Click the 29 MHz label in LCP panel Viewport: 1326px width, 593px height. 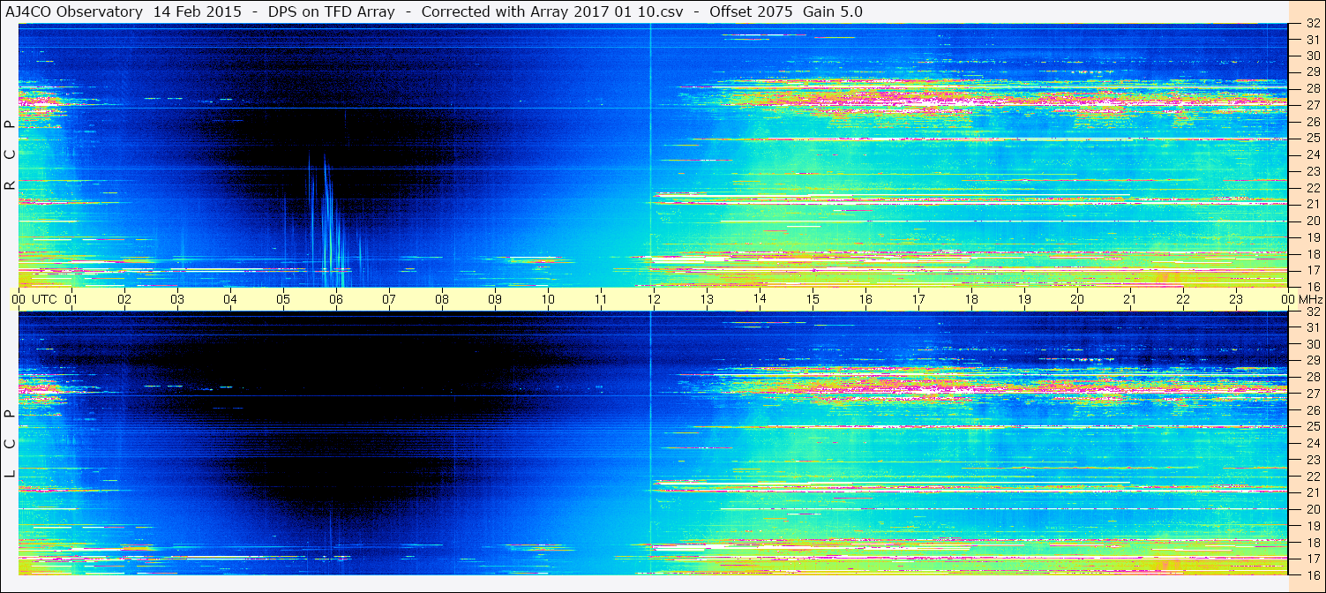click(1312, 361)
